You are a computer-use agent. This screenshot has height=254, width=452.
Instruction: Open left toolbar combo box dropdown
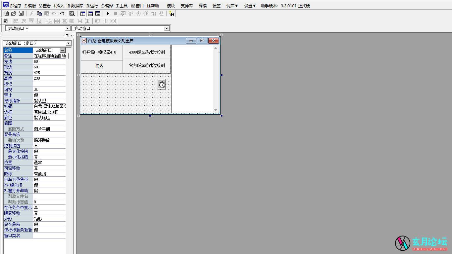(68, 29)
